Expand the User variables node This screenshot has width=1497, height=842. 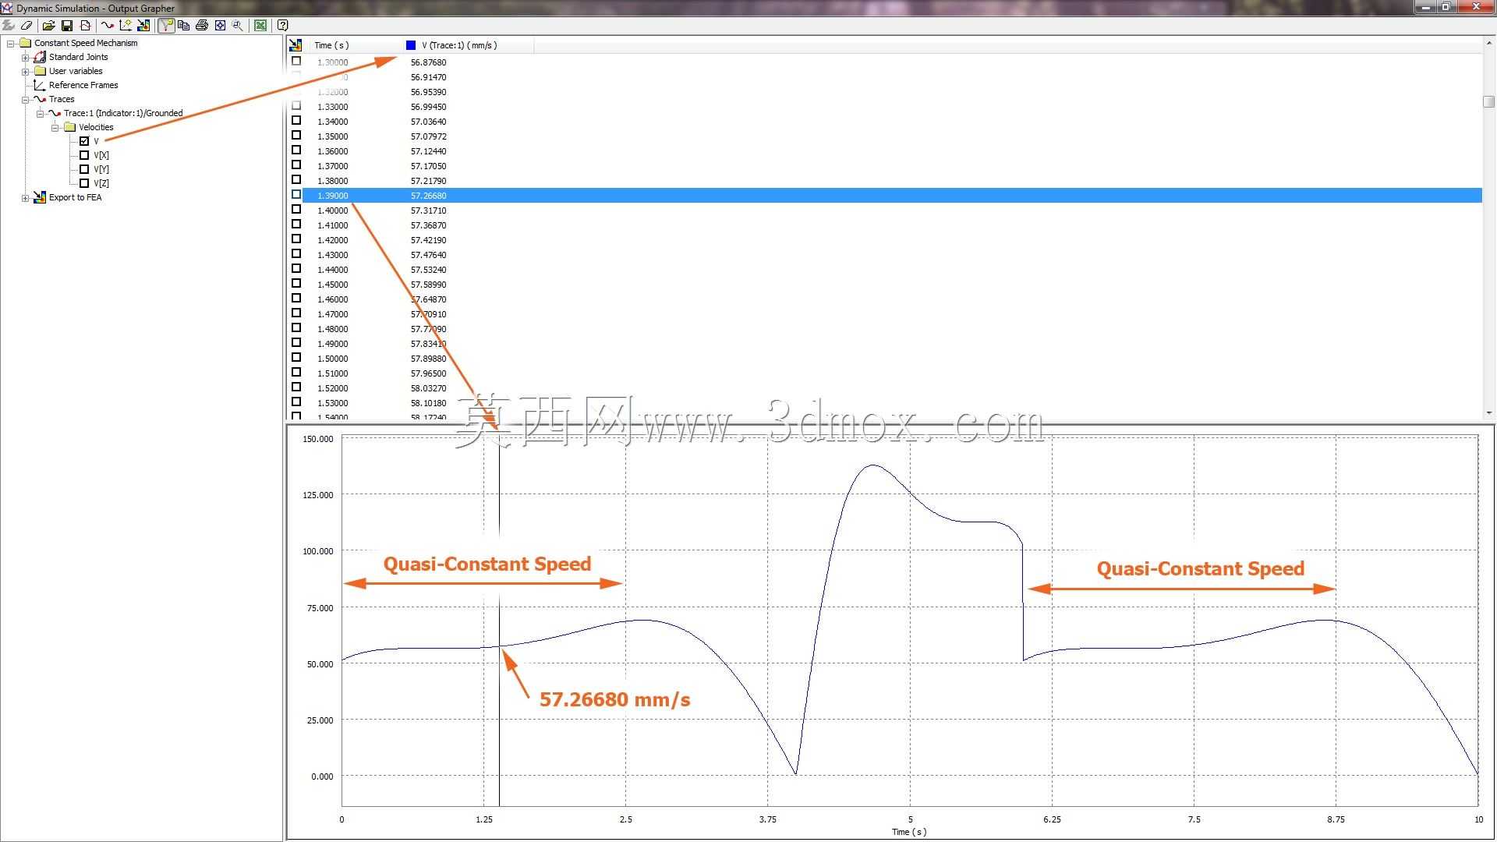coord(26,72)
